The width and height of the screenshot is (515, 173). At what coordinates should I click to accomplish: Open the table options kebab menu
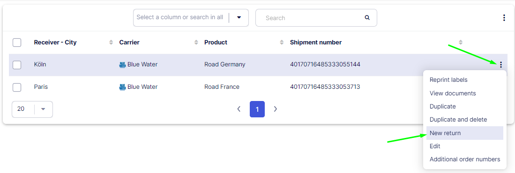point(504,18)
